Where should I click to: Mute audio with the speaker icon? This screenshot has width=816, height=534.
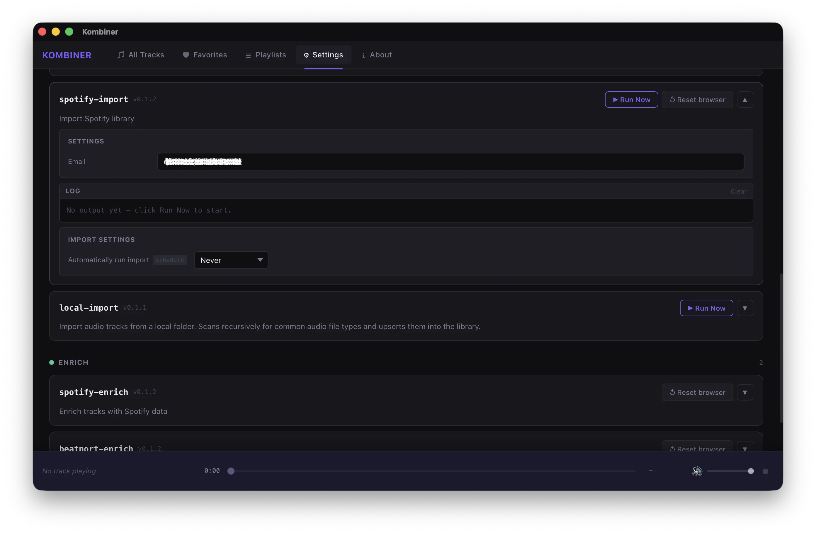point(697,471)
